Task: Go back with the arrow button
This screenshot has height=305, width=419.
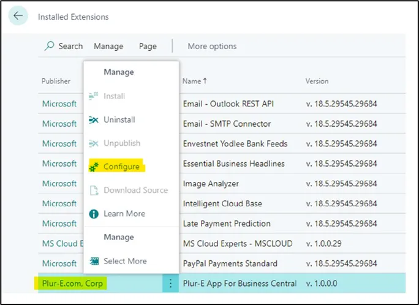Action: click(18, 16)
